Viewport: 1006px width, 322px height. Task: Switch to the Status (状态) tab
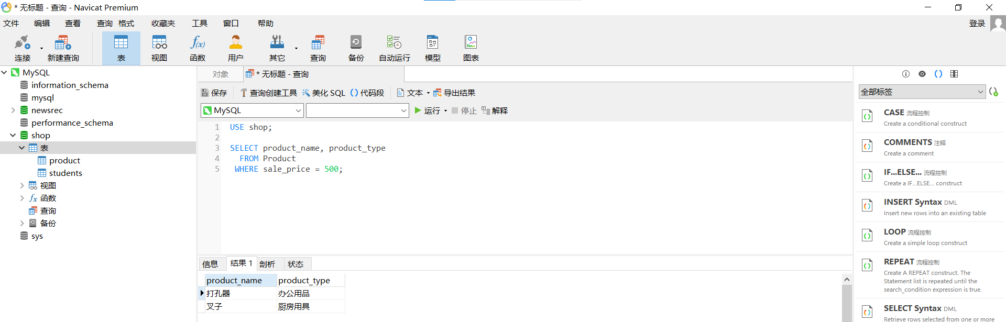[x=296, y=264]
